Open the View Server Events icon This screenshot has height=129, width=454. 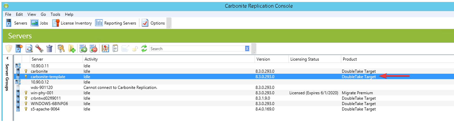[105, 49]
